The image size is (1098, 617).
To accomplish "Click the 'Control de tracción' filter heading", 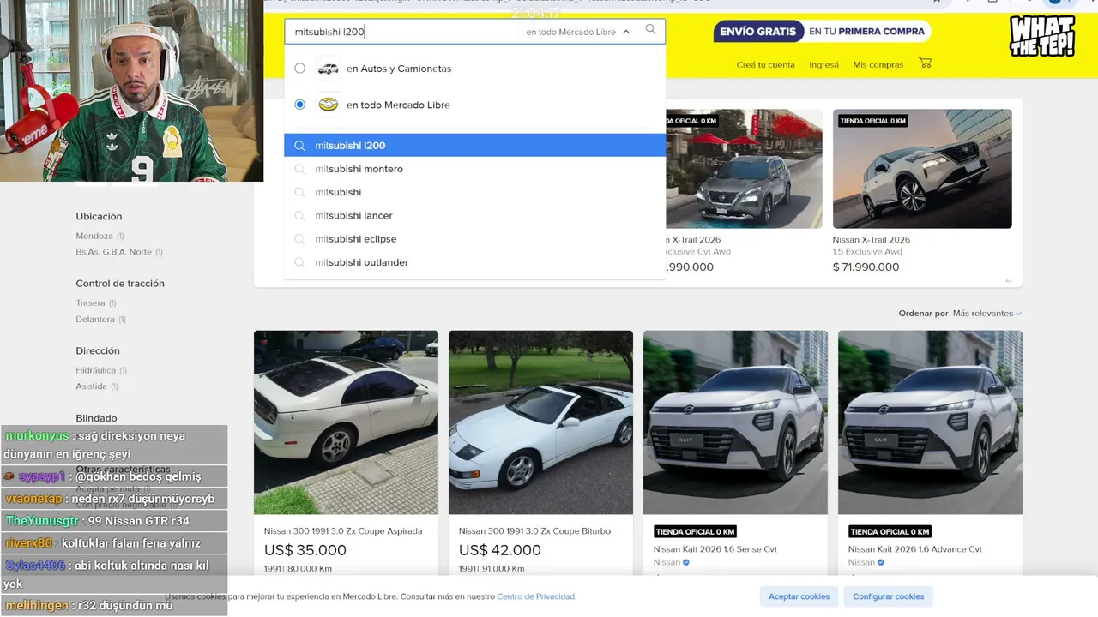I will coord(120,284).
